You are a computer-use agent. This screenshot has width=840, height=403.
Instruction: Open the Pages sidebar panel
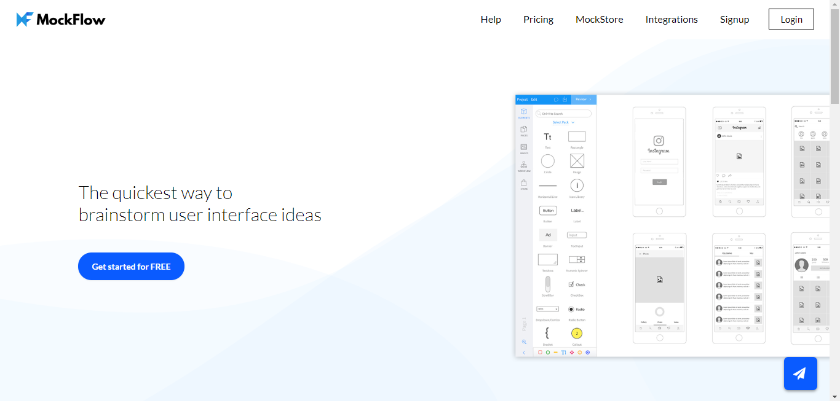point(524,131)
